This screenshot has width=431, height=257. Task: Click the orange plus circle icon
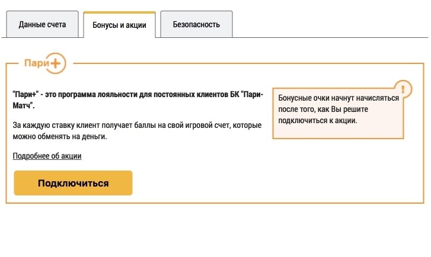point(58,62)
